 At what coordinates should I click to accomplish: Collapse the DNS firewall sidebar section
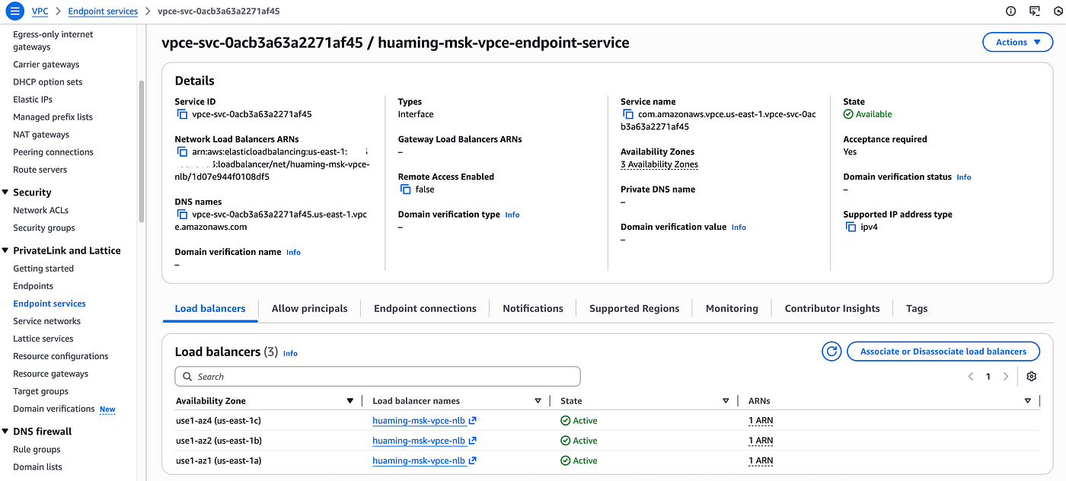[x=5, y=432]
